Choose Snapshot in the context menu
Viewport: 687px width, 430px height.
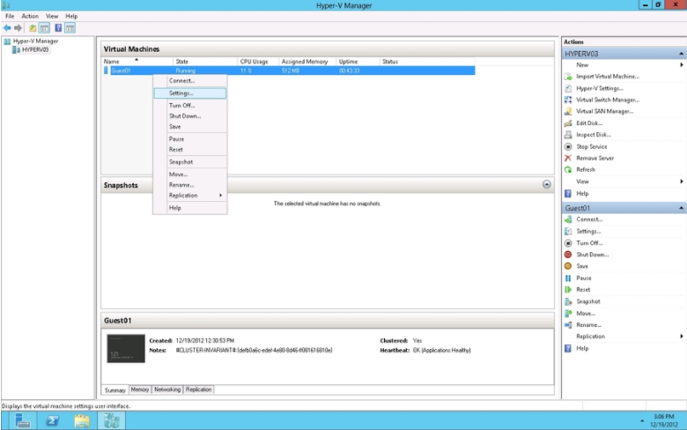tap(189, 162)
